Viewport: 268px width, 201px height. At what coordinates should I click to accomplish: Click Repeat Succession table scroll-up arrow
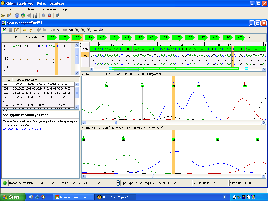tap(77, 85)
